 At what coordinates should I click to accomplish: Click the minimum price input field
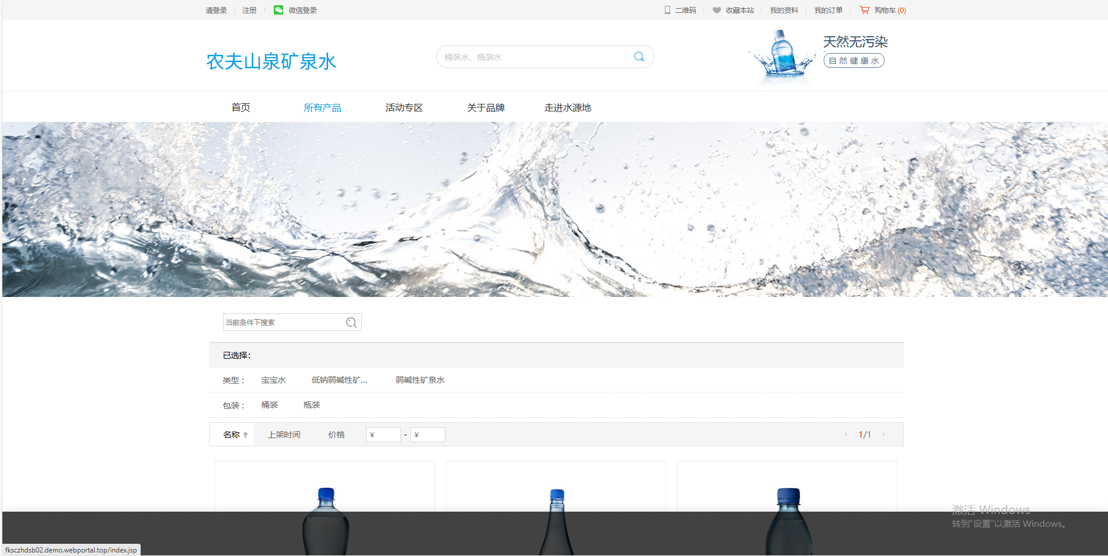(x=384, y=435)
